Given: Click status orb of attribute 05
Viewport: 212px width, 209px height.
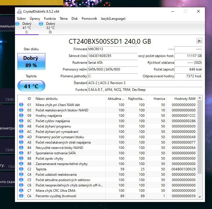Looking at the screenshot, I should pos(21,110).
